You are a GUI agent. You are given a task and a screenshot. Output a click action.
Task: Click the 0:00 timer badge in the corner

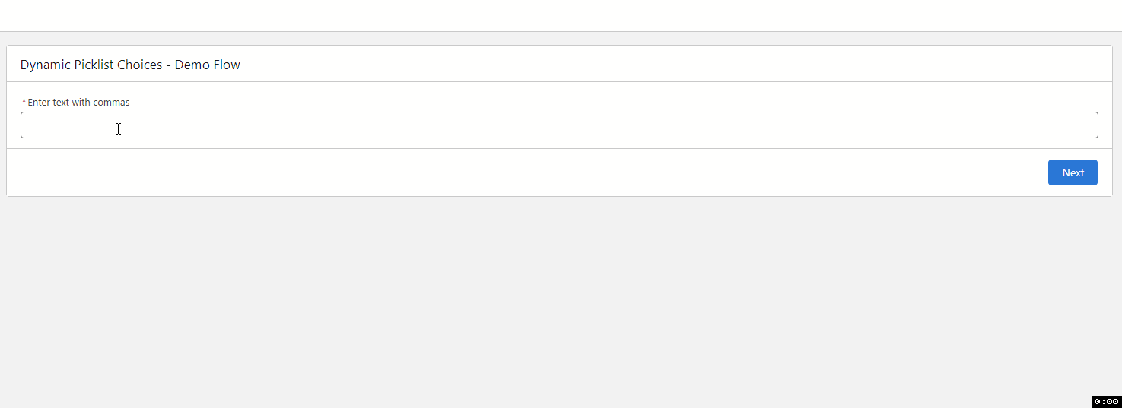pos(1106,401)
